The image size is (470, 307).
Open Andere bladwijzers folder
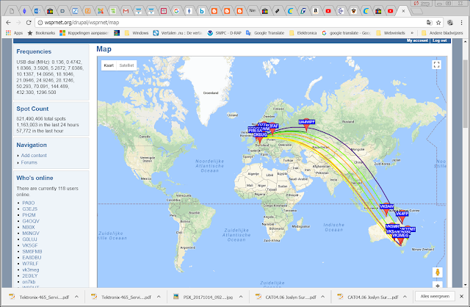(x=442, y=33)
